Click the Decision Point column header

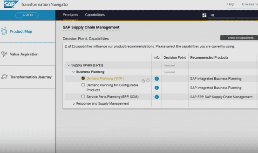(175, 57)
